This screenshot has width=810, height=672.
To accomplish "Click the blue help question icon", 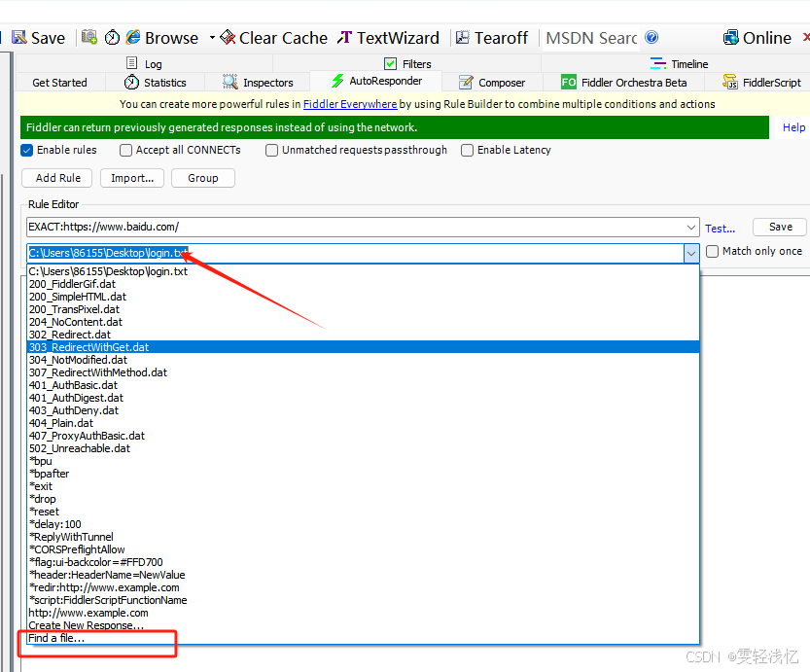I will pyautogui.click(x=652, y=37).
